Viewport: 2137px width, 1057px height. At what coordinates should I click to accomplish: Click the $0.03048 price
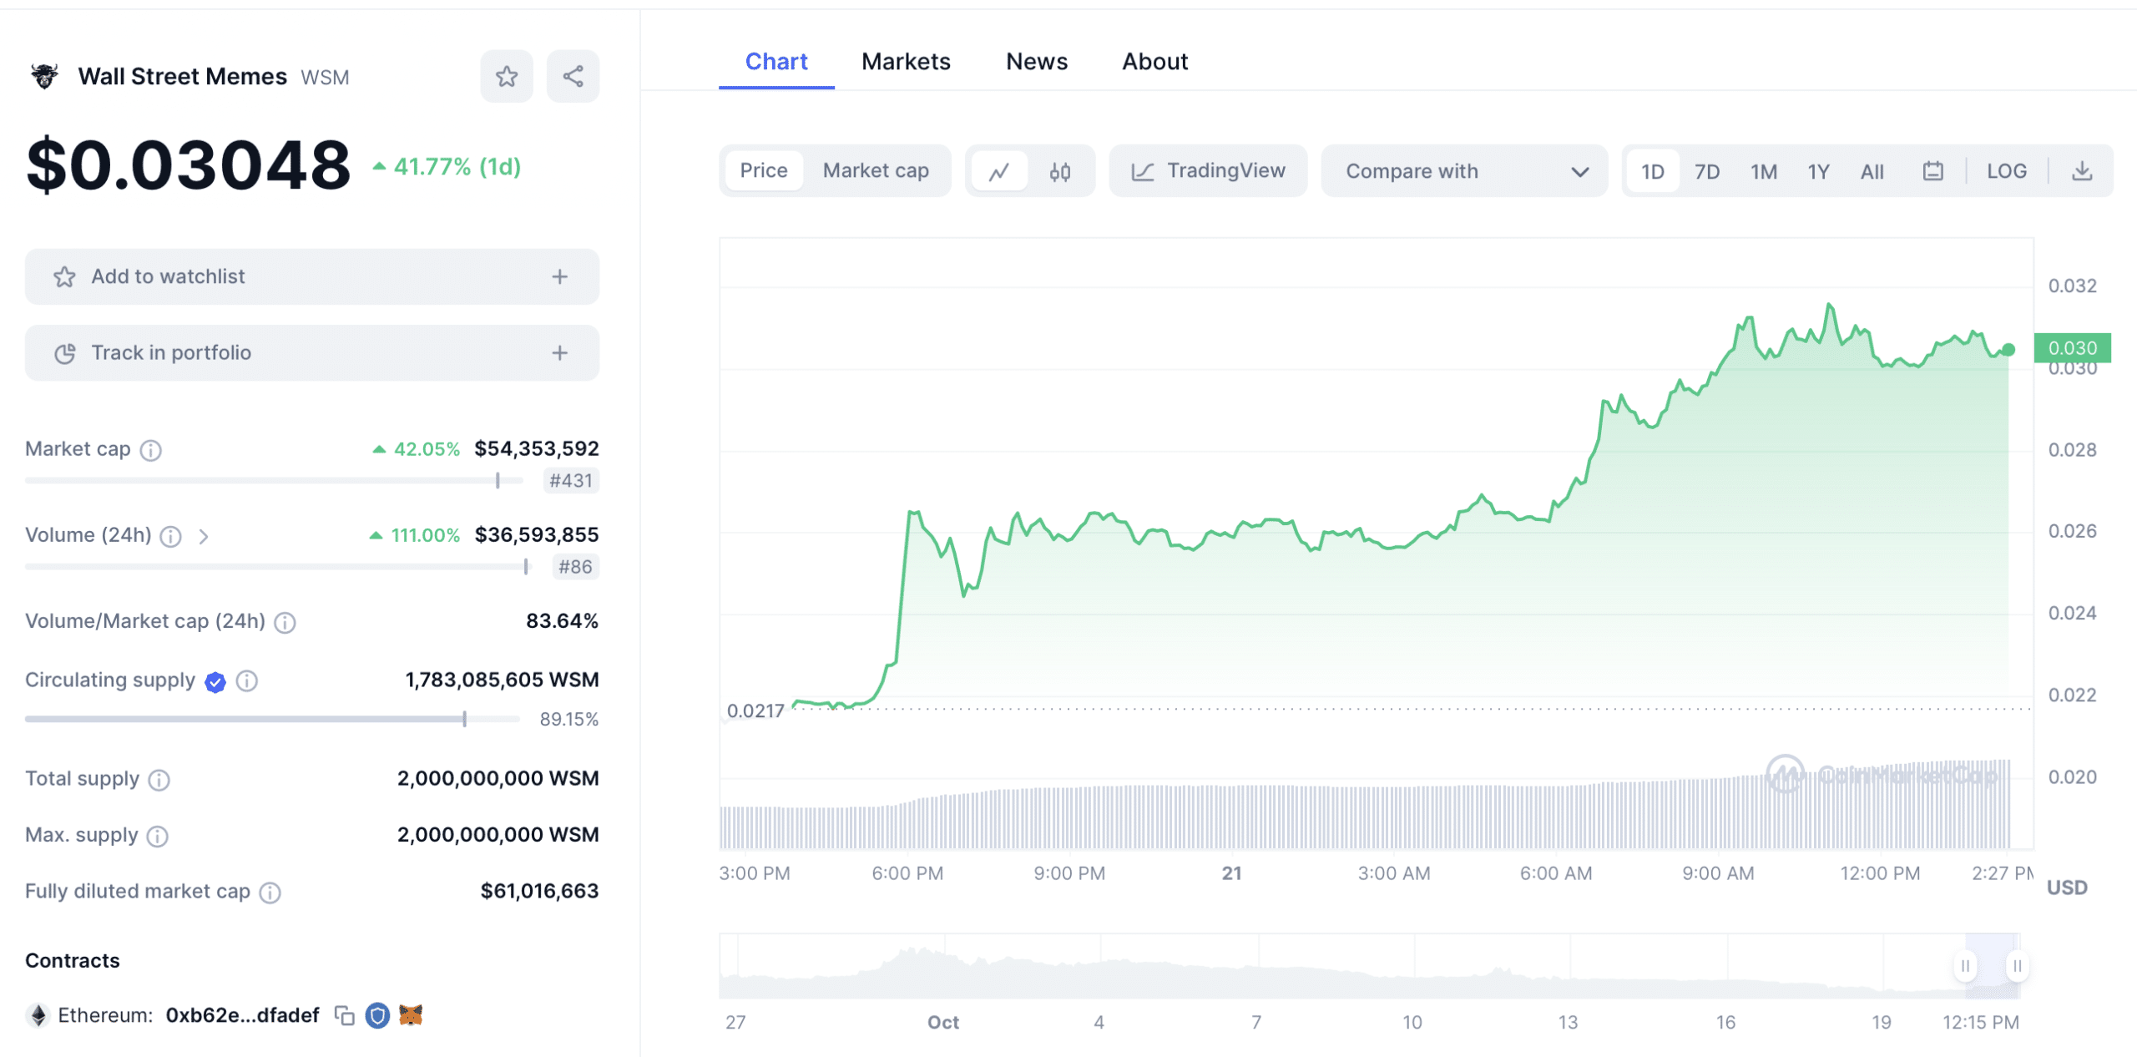click(189, 165)
